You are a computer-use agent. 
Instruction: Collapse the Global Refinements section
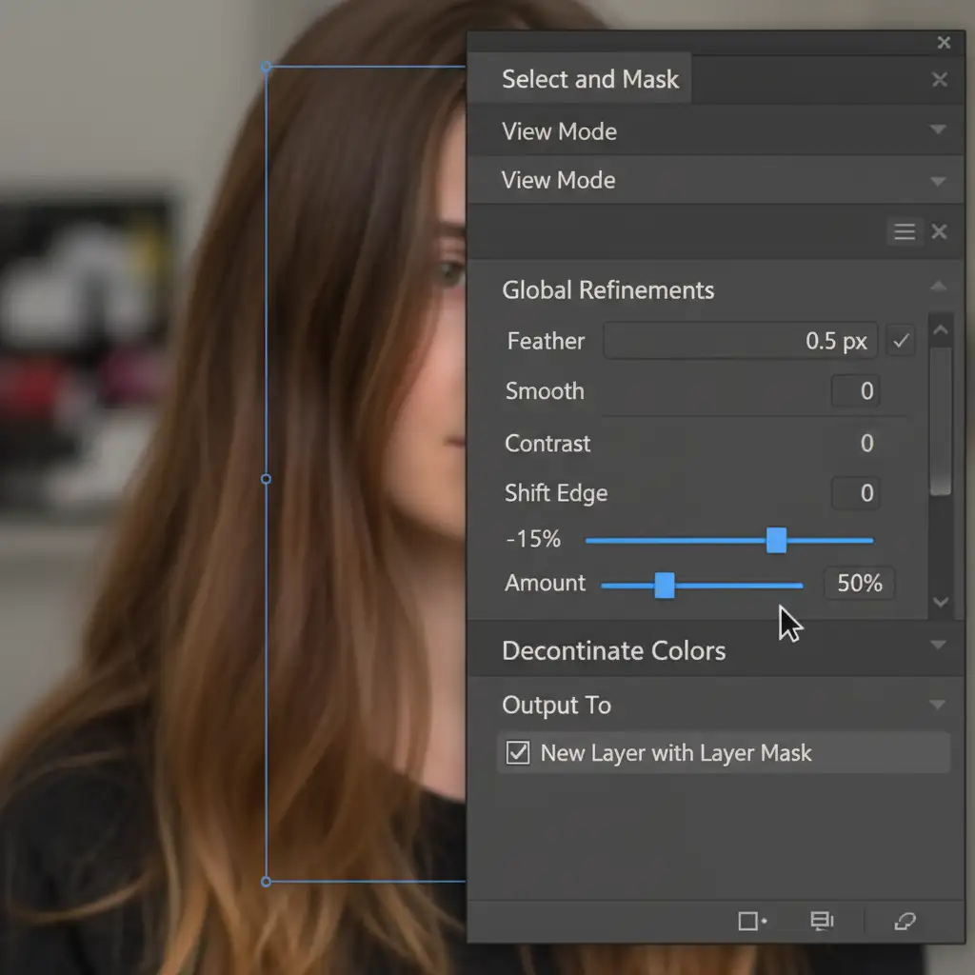coord(938,287)
